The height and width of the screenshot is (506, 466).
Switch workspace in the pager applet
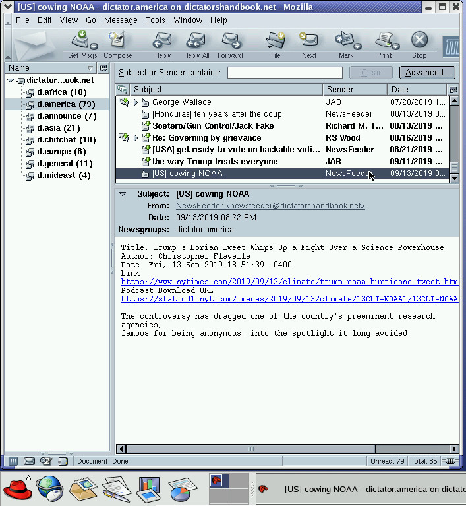229,489
